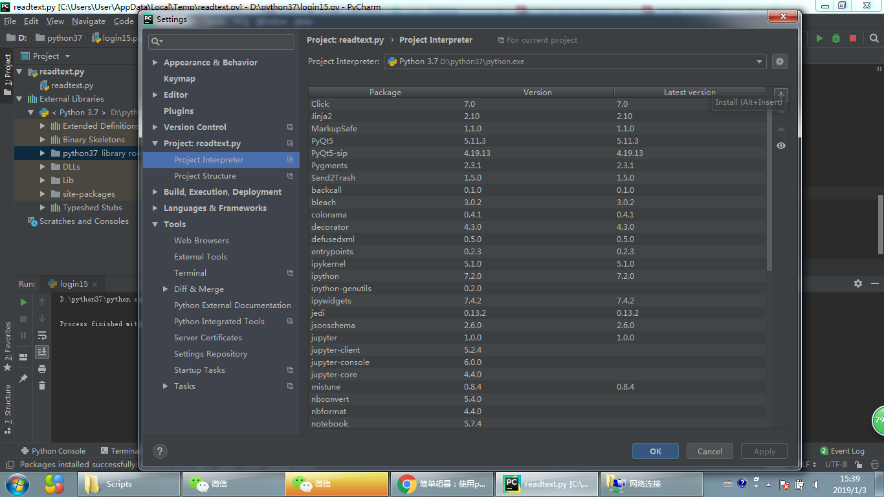Click the Settings help question mark icon

160,451
